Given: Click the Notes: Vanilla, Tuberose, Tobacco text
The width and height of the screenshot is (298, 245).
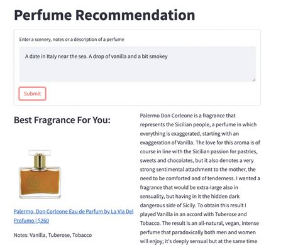Looking at the screenshot, I should coord(53,235).
